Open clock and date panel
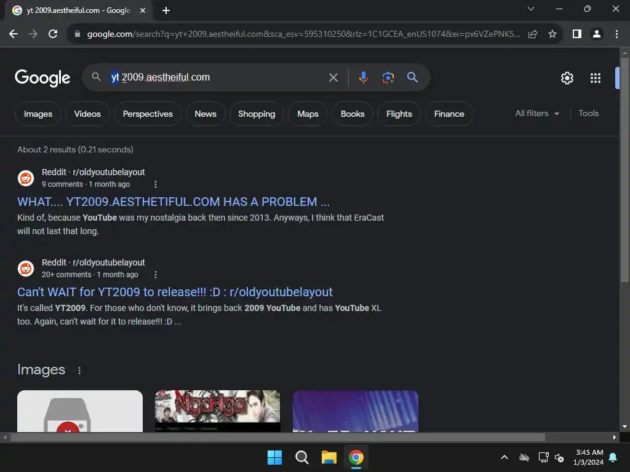630x472 pixels. point(589,457)
